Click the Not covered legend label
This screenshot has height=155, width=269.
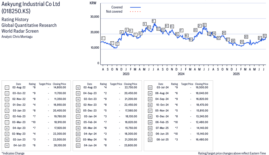114,12
